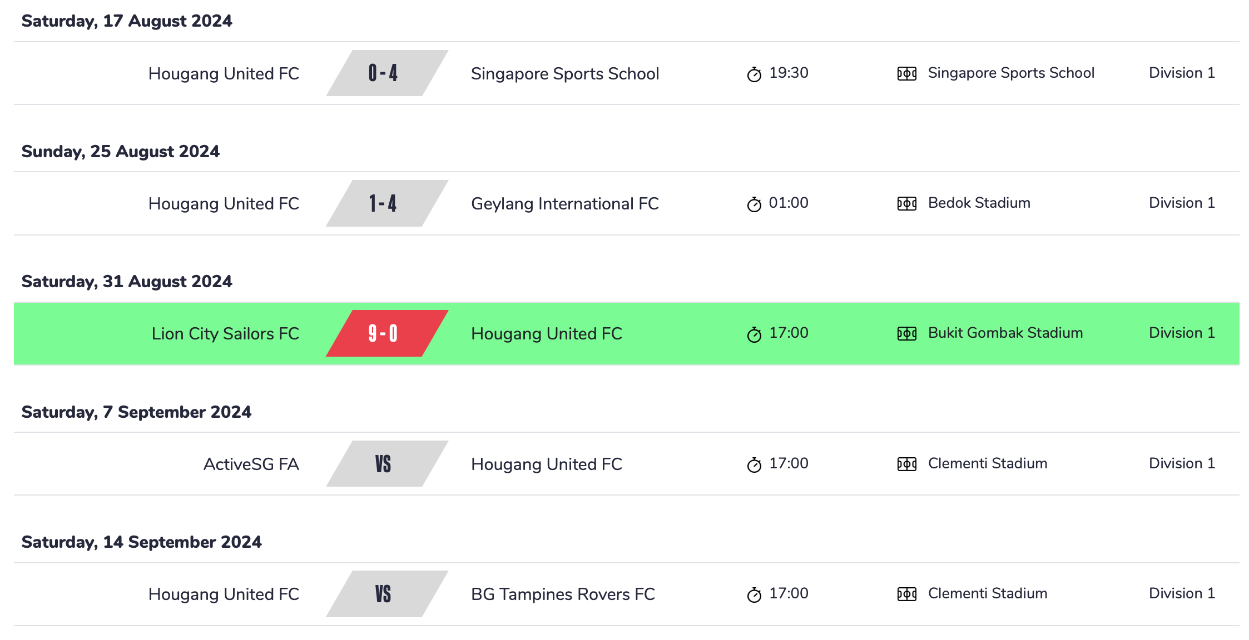Open the ActiveSG FA team link
The width and height of the screenshot is (1249, 640).
coord(251,464)
